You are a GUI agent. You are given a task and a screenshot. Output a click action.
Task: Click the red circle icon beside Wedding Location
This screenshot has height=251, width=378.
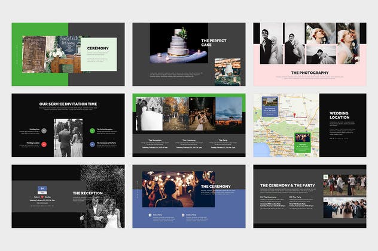[44, 144]
